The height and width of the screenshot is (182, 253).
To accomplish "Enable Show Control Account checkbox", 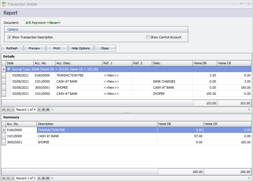I will pos(148,37).
